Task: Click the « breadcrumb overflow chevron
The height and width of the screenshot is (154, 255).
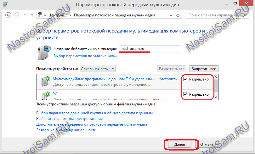Action: tap(45, 15)
